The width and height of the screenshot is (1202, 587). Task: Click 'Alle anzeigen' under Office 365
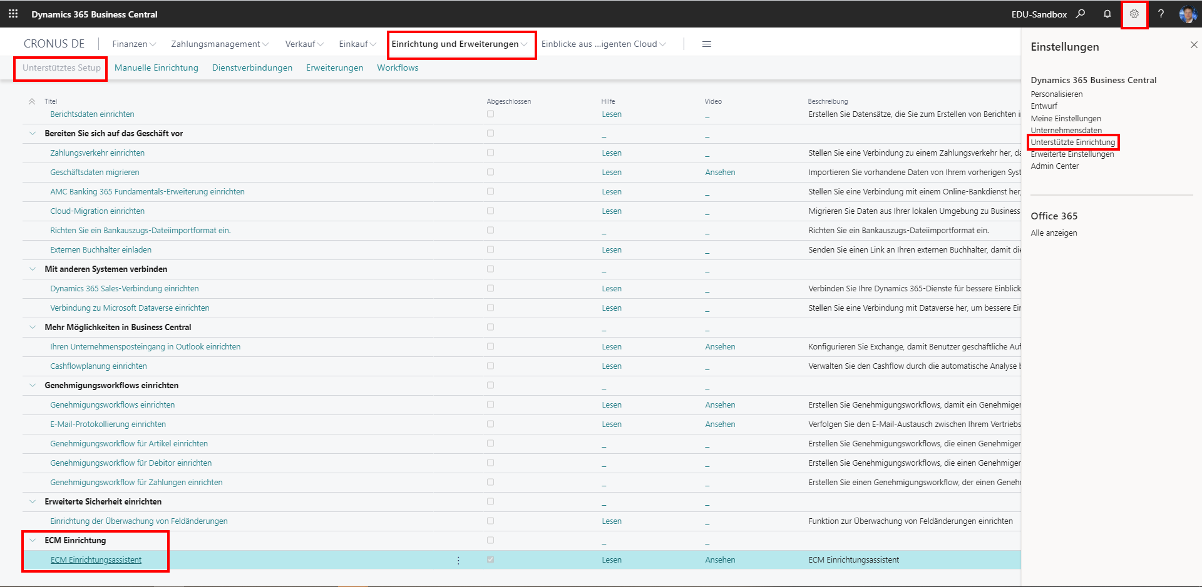[1054, 233]
